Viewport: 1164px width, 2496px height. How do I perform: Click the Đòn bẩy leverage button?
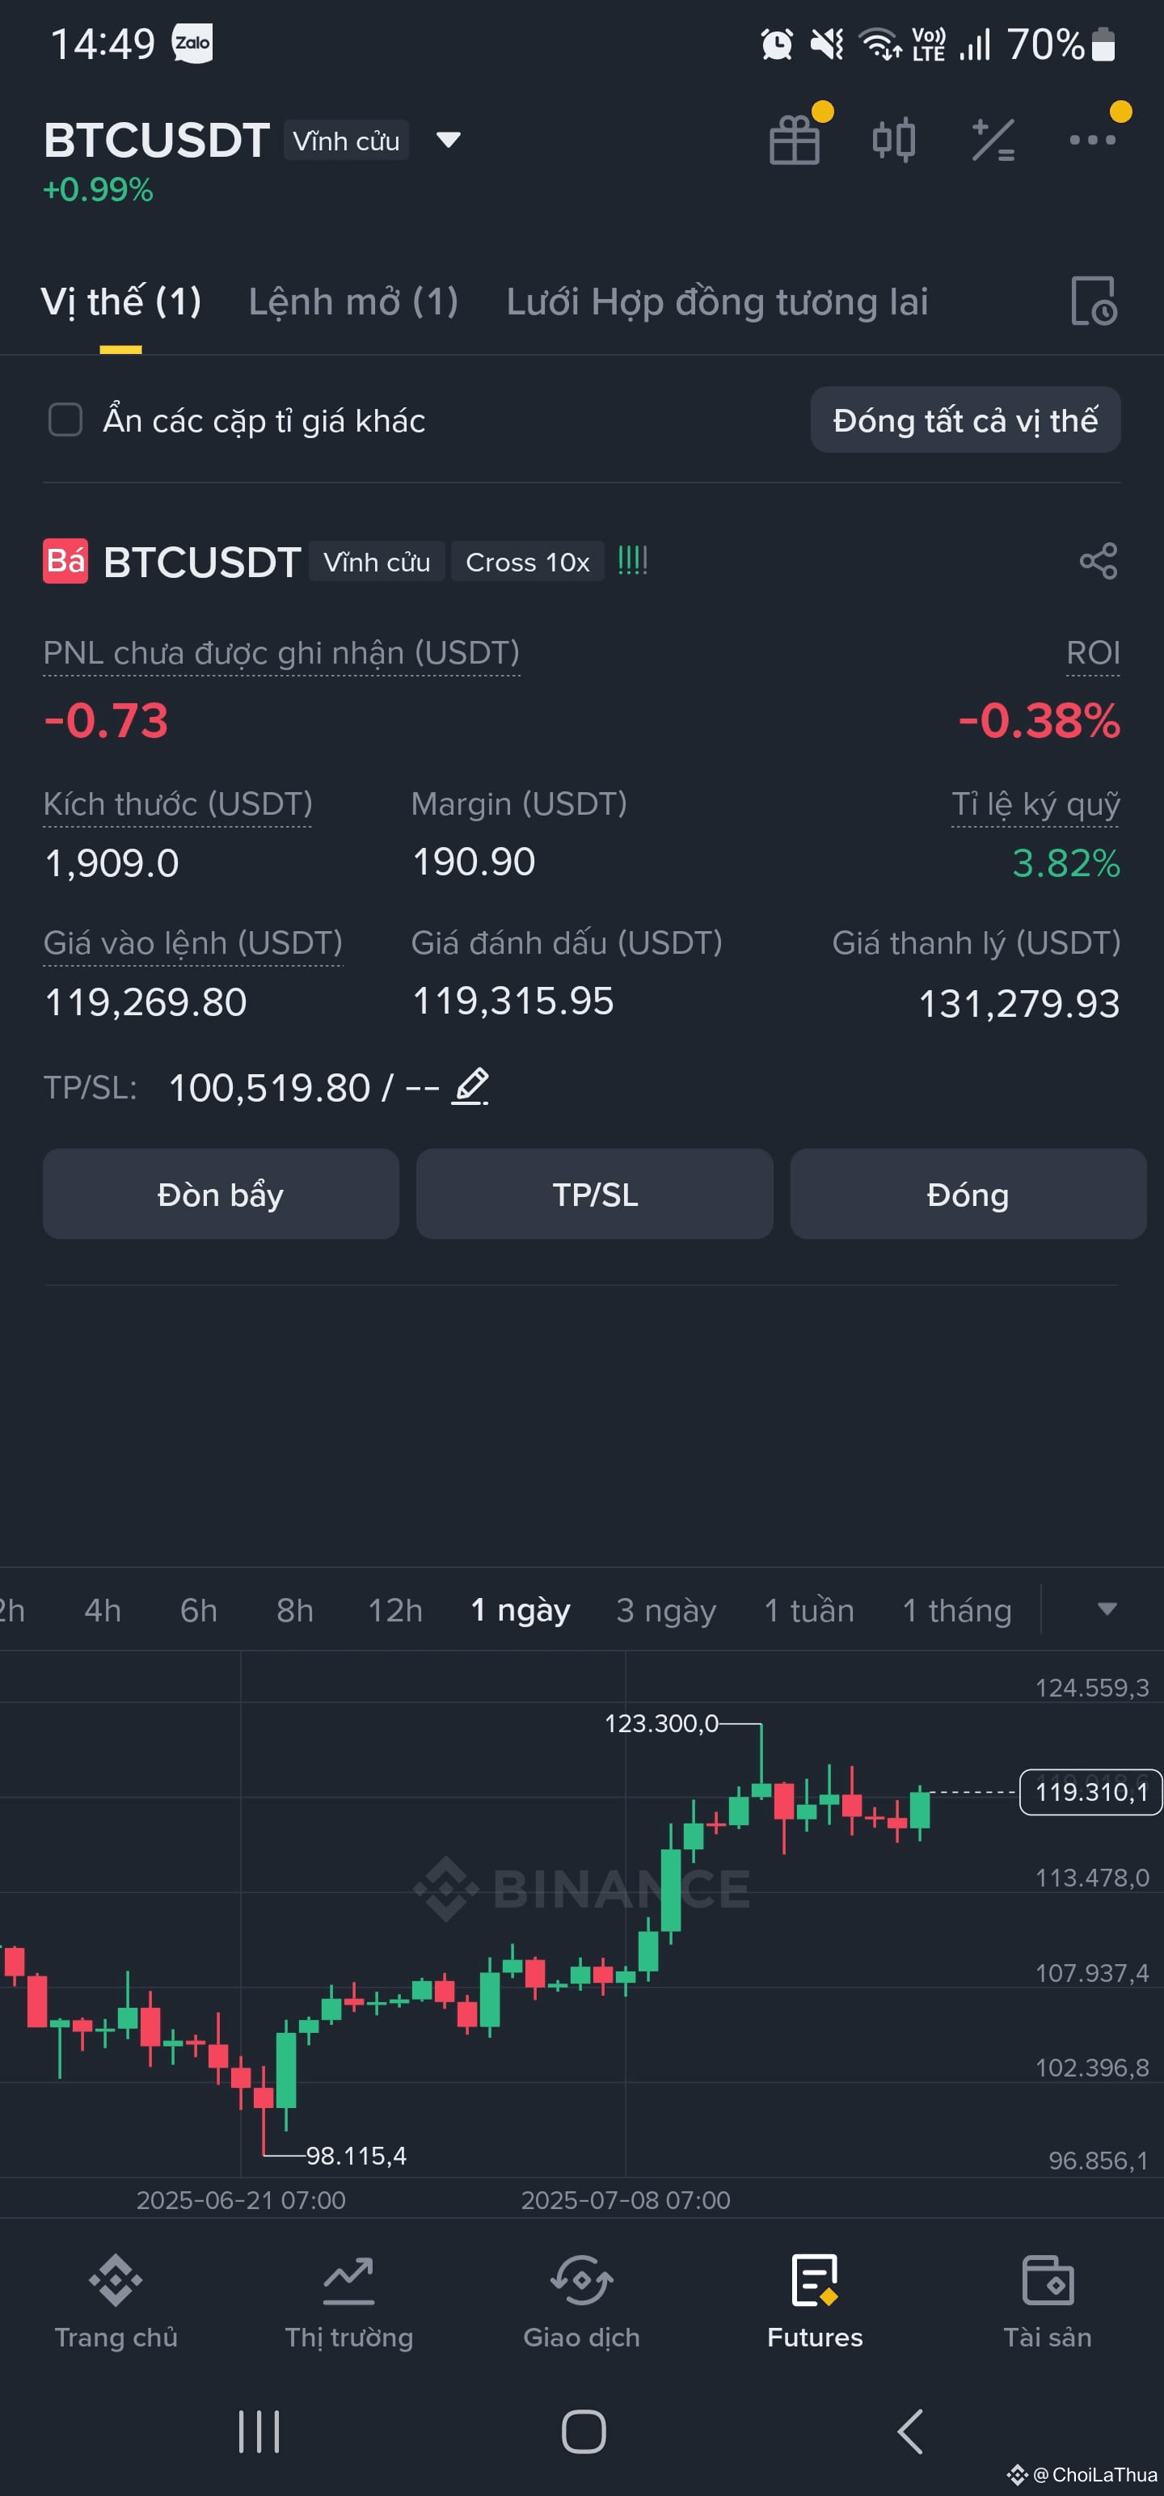click(221, 1194)
